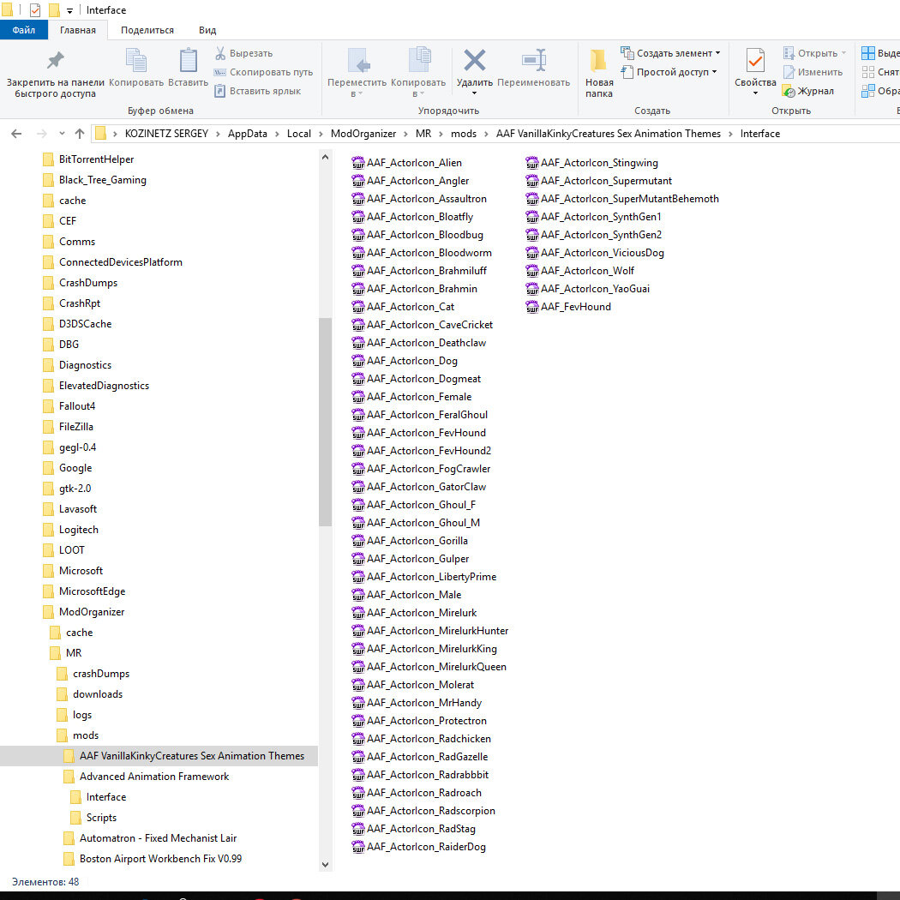Open the Простой доступ dropdown

tap(669, 72)
